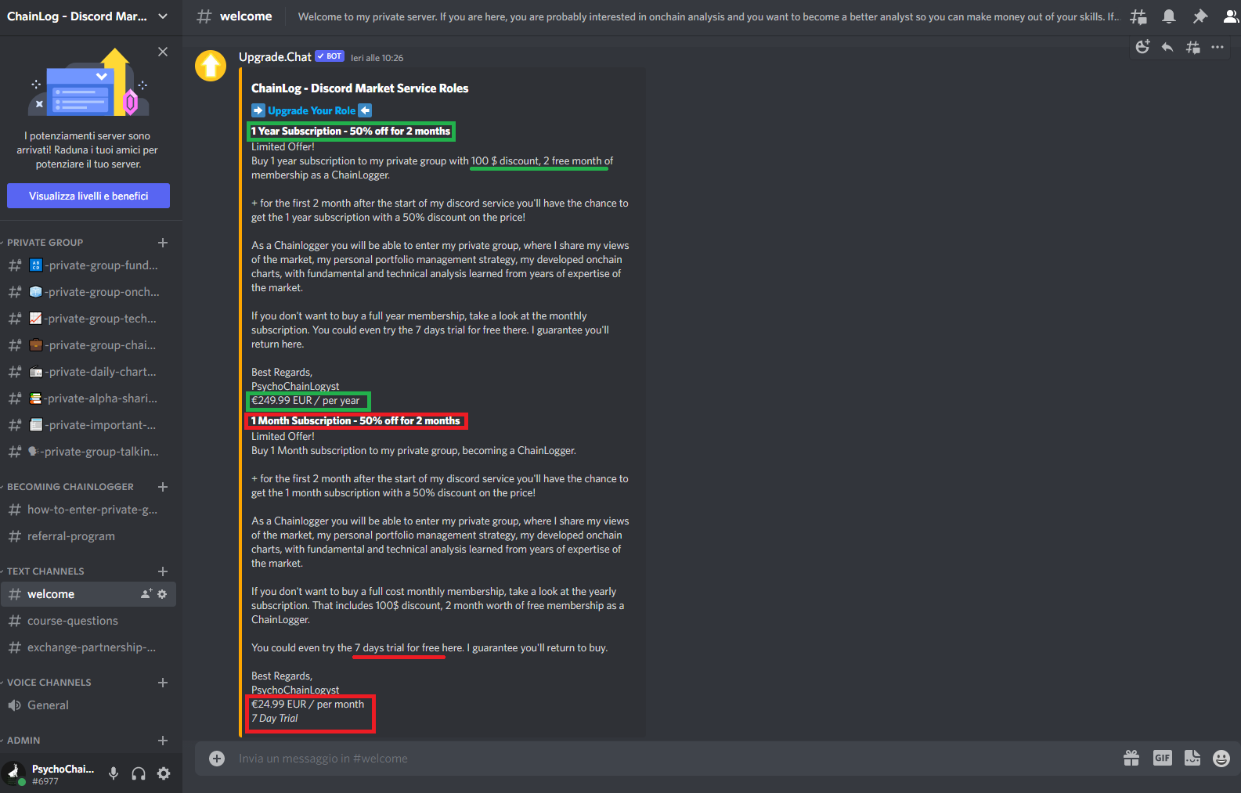The width and height of the screenshot is (1241, 793).
Task: Click the notification bell icon
Action: tap(1169, 16)
